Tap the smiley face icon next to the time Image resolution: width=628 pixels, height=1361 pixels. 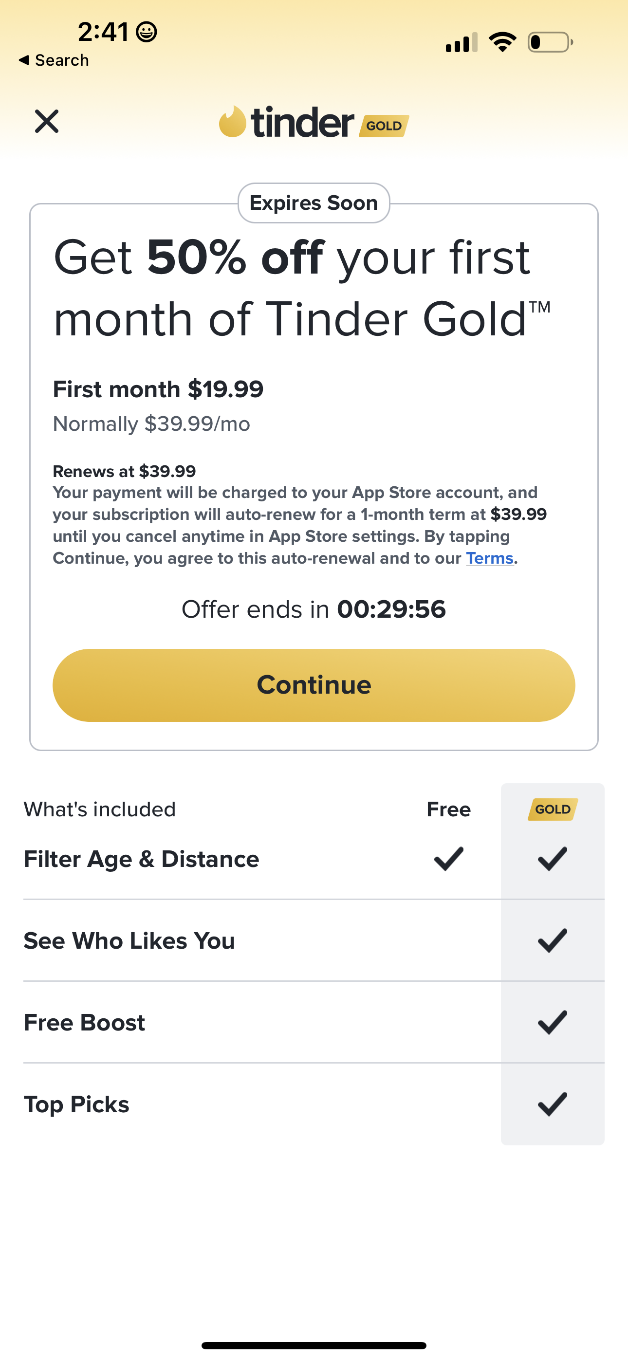click(x=147, y=32)
